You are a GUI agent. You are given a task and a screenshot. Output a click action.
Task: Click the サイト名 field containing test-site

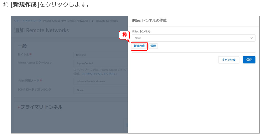coord(101,55)
